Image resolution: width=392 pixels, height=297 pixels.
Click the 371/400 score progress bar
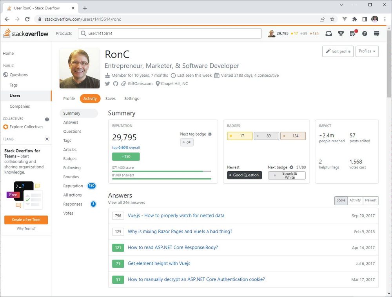click(x=162, y=171)
